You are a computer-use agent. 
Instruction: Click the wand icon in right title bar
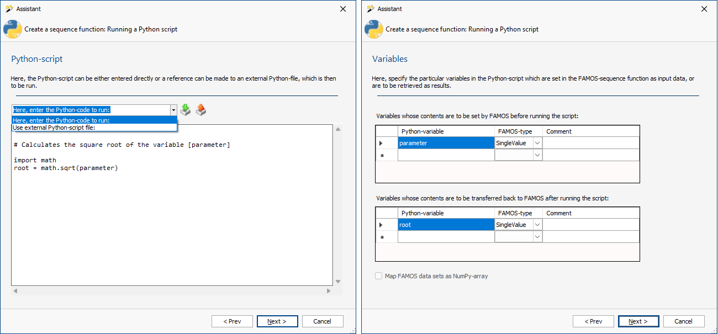click(370, 9)
